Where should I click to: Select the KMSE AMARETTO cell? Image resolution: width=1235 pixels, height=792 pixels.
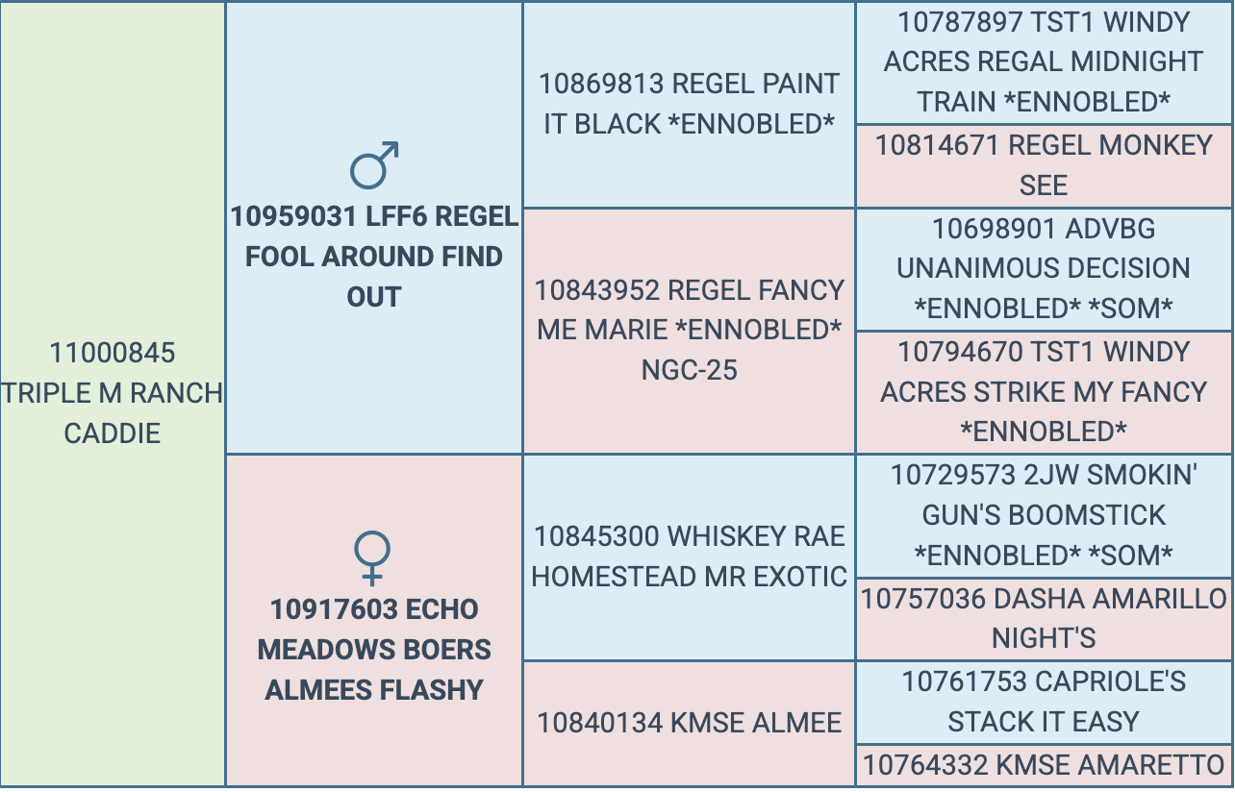(x=1044, y=765)
